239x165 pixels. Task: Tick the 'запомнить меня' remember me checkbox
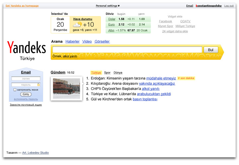[15, 90]
